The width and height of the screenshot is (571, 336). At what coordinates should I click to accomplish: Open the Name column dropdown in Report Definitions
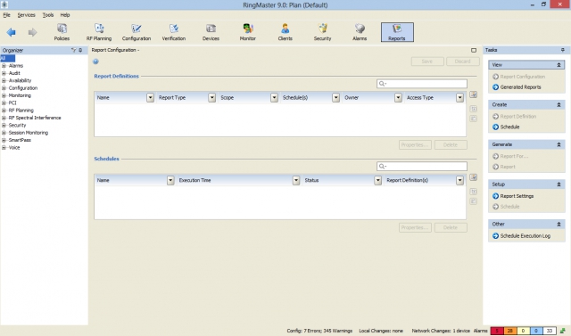(151, 97)
